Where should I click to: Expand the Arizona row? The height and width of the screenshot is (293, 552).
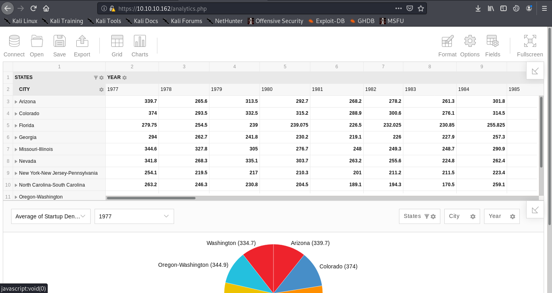(x=16, y=102)
